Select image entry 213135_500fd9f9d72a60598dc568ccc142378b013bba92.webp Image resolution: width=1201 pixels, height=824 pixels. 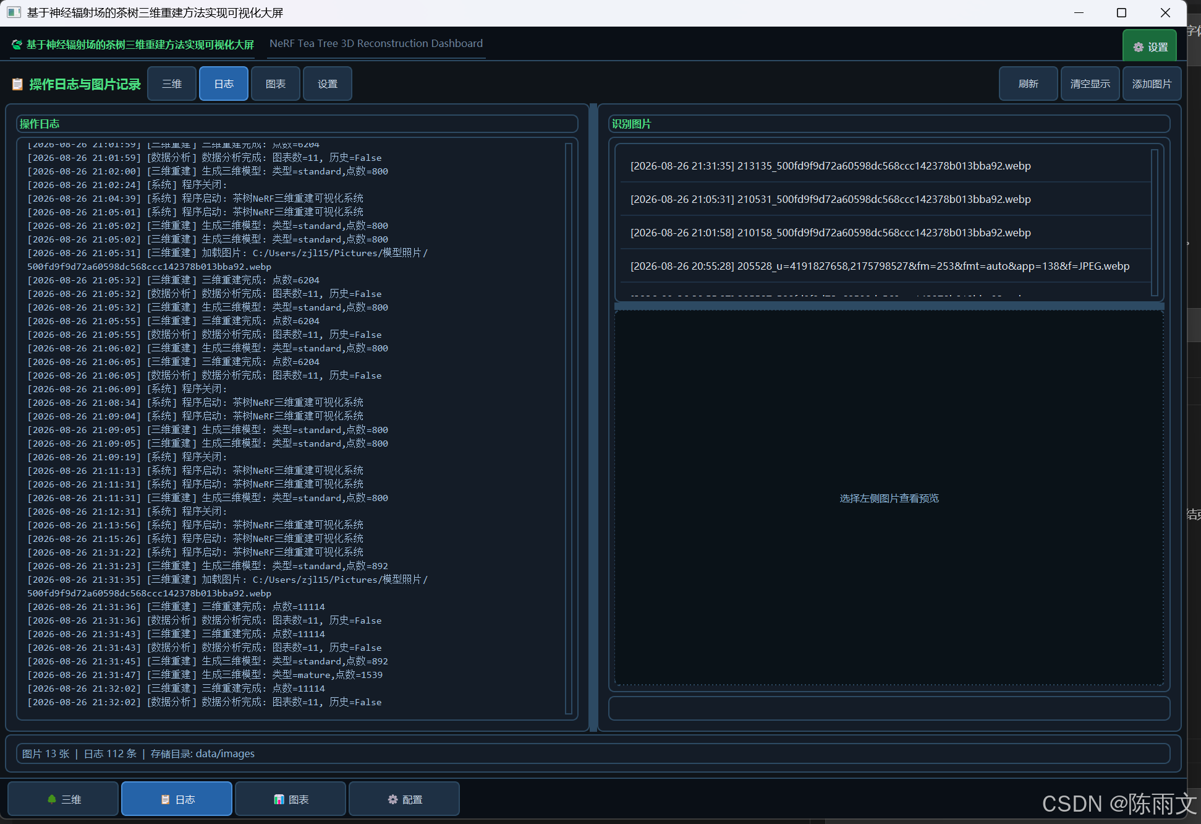(885, 166)
